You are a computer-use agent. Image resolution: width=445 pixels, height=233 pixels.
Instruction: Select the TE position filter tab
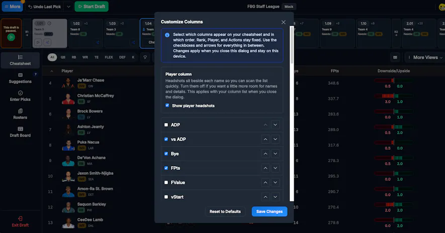(97, 57)
